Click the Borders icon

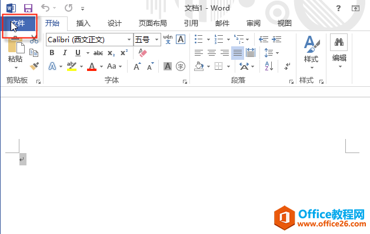pyautogui.click(x=218, y=66)
